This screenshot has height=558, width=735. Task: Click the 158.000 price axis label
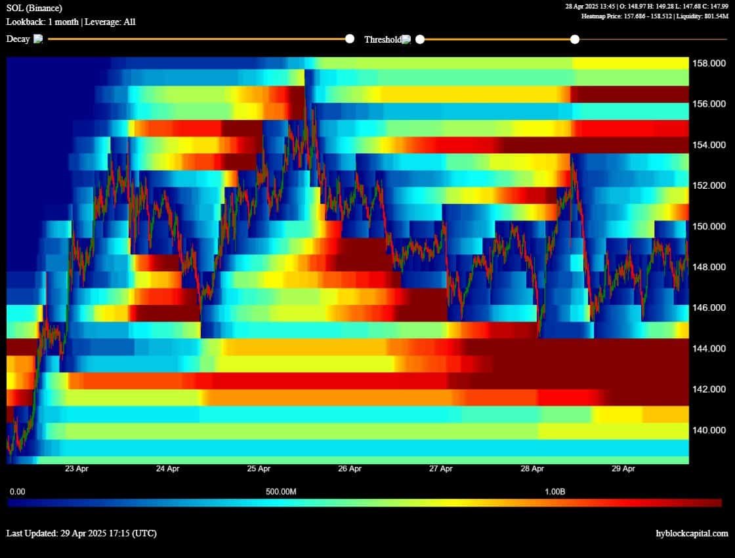(x=709, y=63)
